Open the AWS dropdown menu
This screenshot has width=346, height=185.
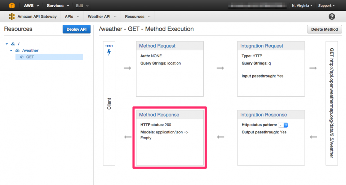click(x=31, y=5)
